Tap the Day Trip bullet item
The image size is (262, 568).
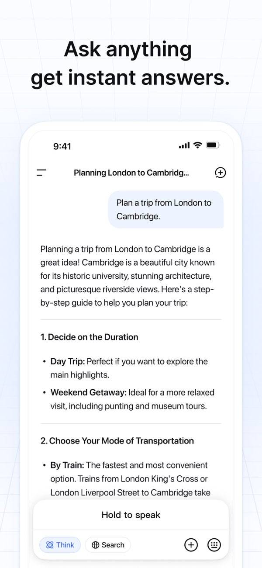tap(129, 368)
